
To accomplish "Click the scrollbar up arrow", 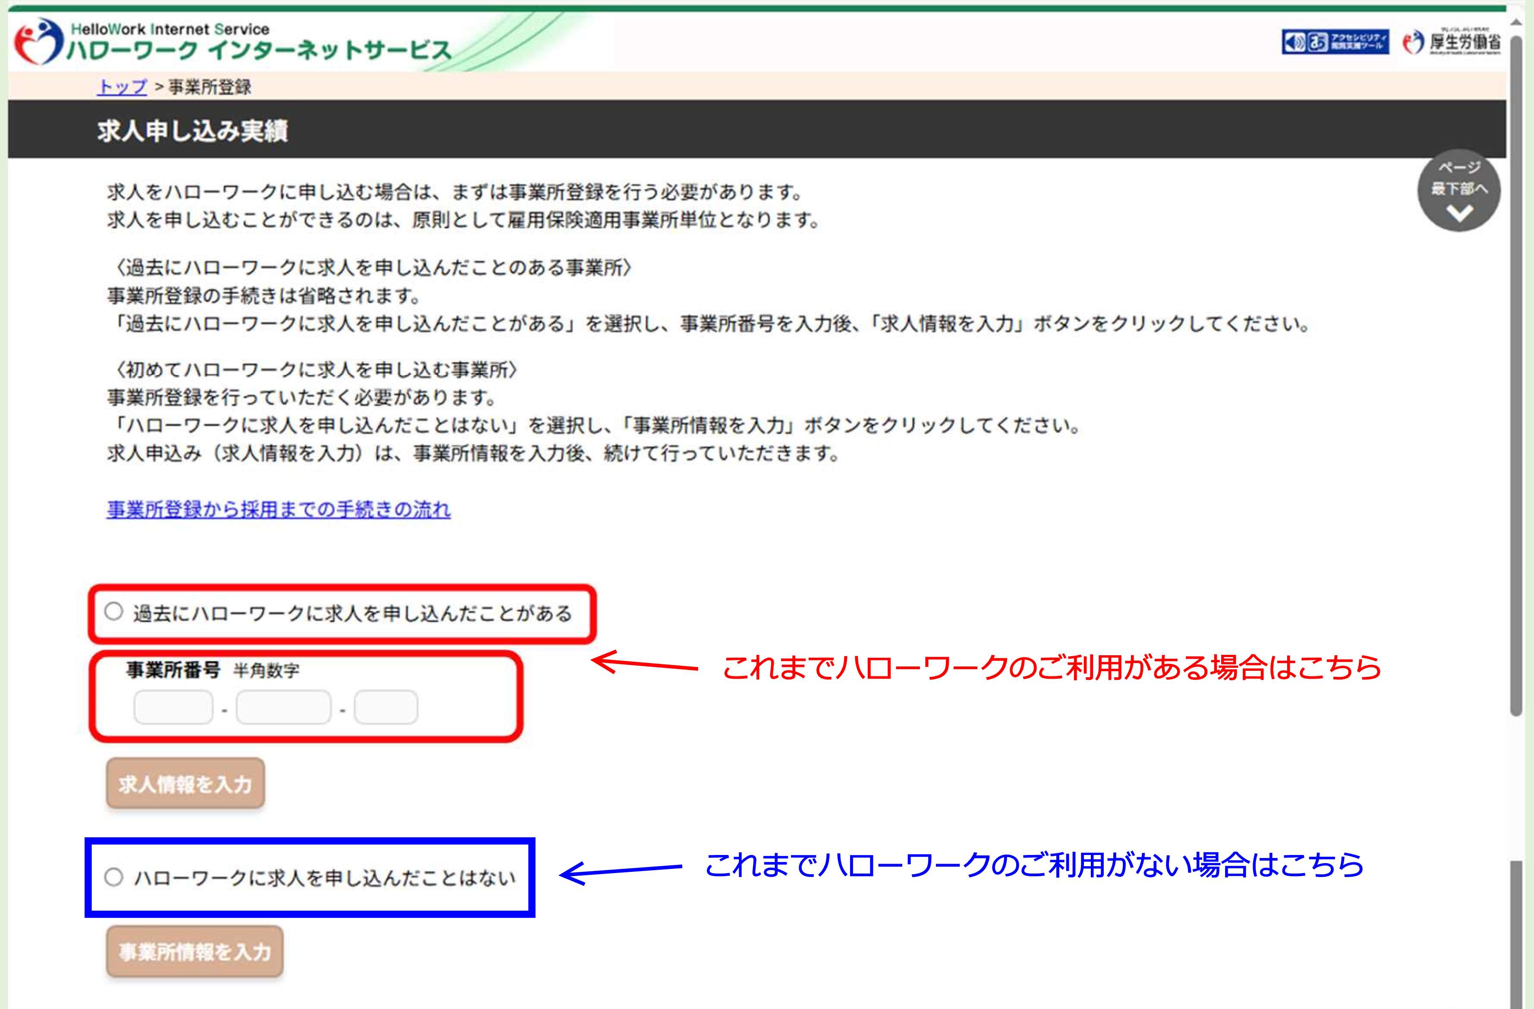I will 1516,22.
